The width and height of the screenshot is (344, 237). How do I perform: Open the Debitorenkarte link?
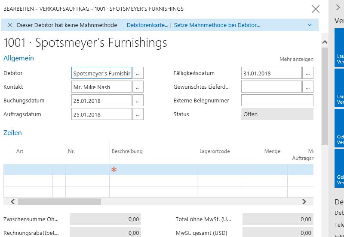pos(147,25)
